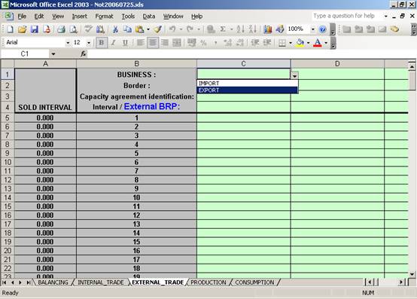Save the workbook with the floppy disk icon
417x299 pixels.
coord(35,29)
